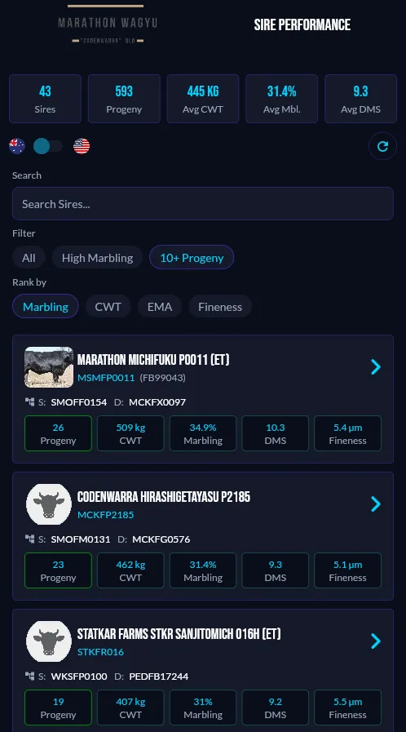
Task: Click the 26 Progeny stat box
Action: 58,433
